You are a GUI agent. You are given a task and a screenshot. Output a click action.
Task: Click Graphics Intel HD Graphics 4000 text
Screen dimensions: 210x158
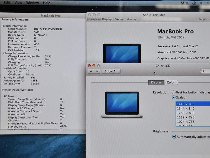(x=183, y=58)
